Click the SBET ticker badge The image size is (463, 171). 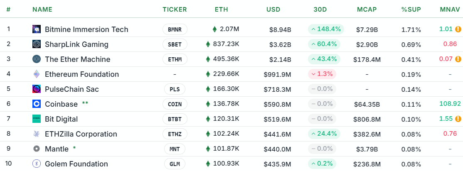175,44
